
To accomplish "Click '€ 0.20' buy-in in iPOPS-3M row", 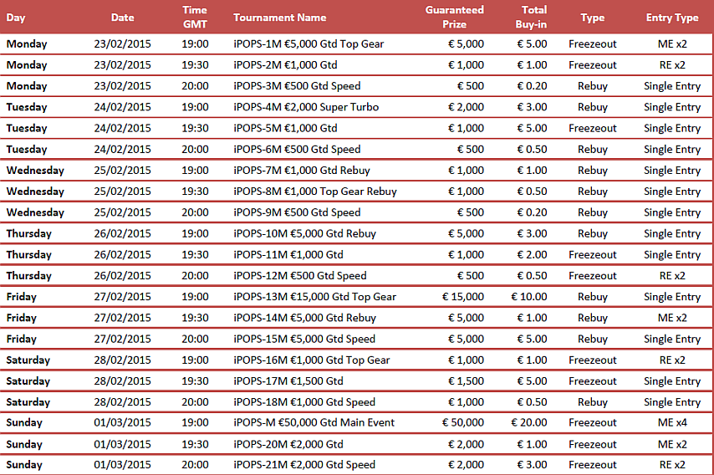I will pos(532,86).
